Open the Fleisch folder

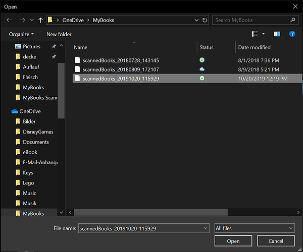pos(30,77)
